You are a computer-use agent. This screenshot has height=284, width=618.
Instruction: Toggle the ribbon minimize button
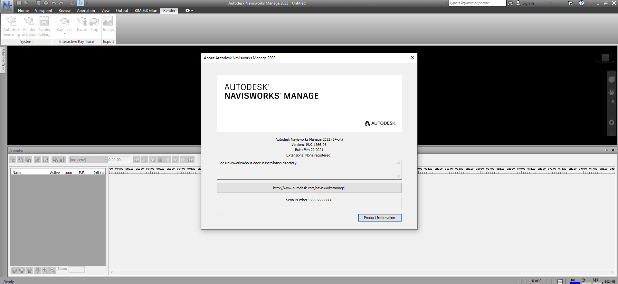coord(187,11)
